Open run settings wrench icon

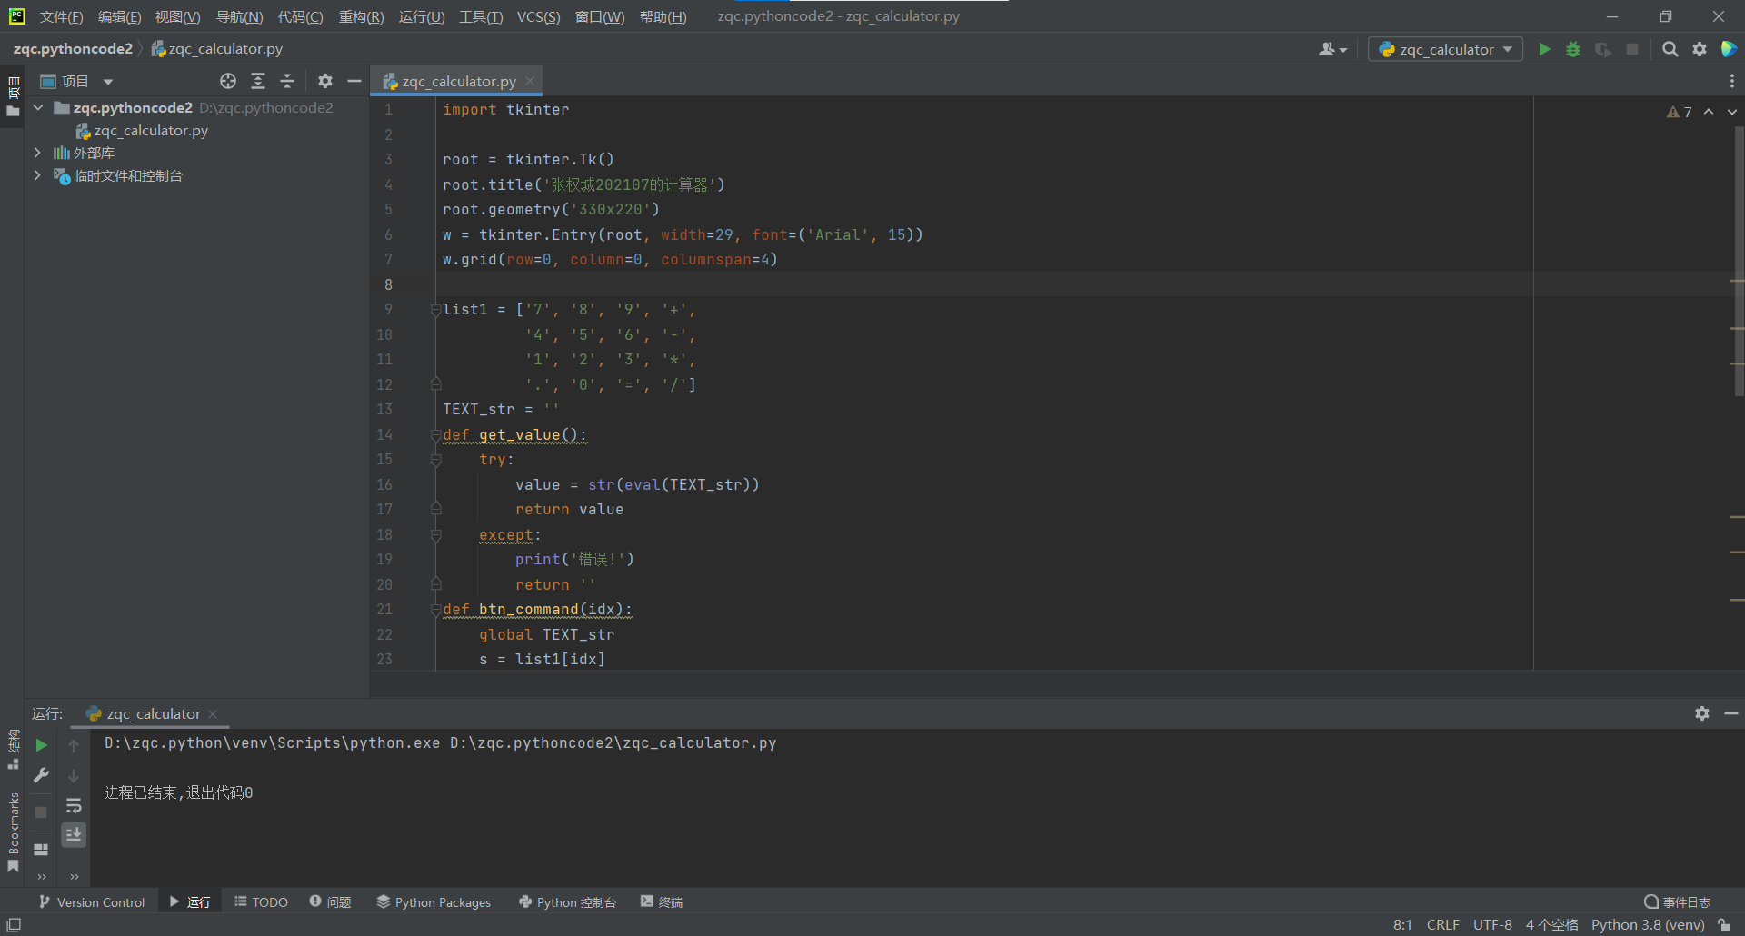[41, 775]
